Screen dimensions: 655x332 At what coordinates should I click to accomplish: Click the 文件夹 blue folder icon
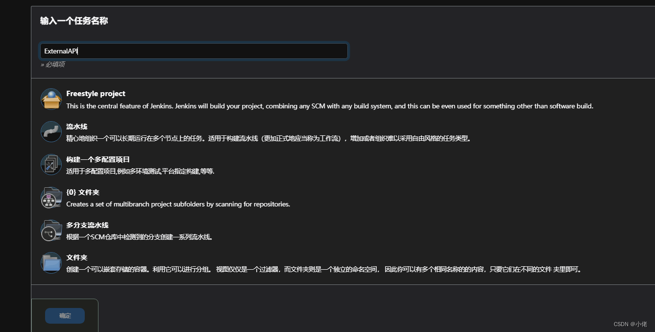click(x=51, y=263)
